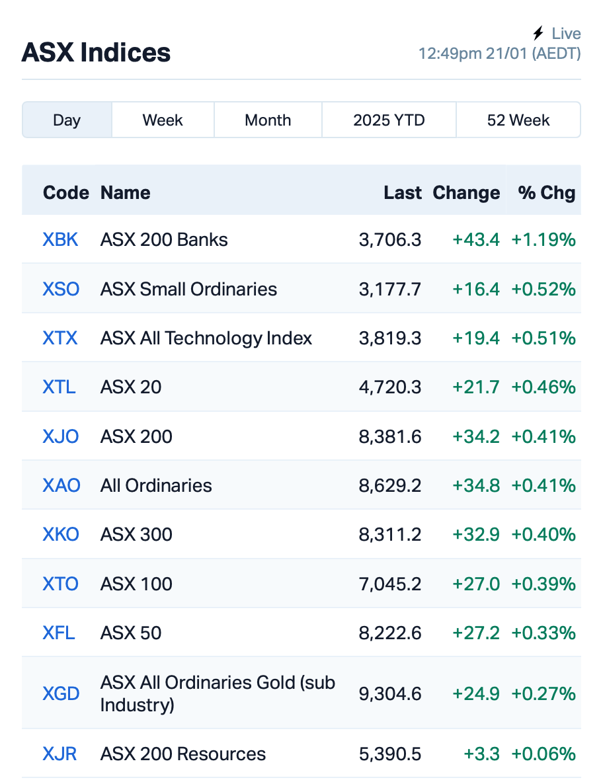The width and height of the screenshot is (603, 784).
Task: Click the ASX Indices heading
Action: [x=96, y=53]
